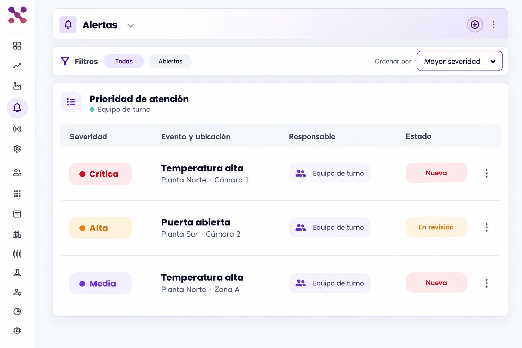Click the list icon beside Prioridad de atención
Image resolution: width=522 pixels, height=348 pixels.
tap(71, 102)
